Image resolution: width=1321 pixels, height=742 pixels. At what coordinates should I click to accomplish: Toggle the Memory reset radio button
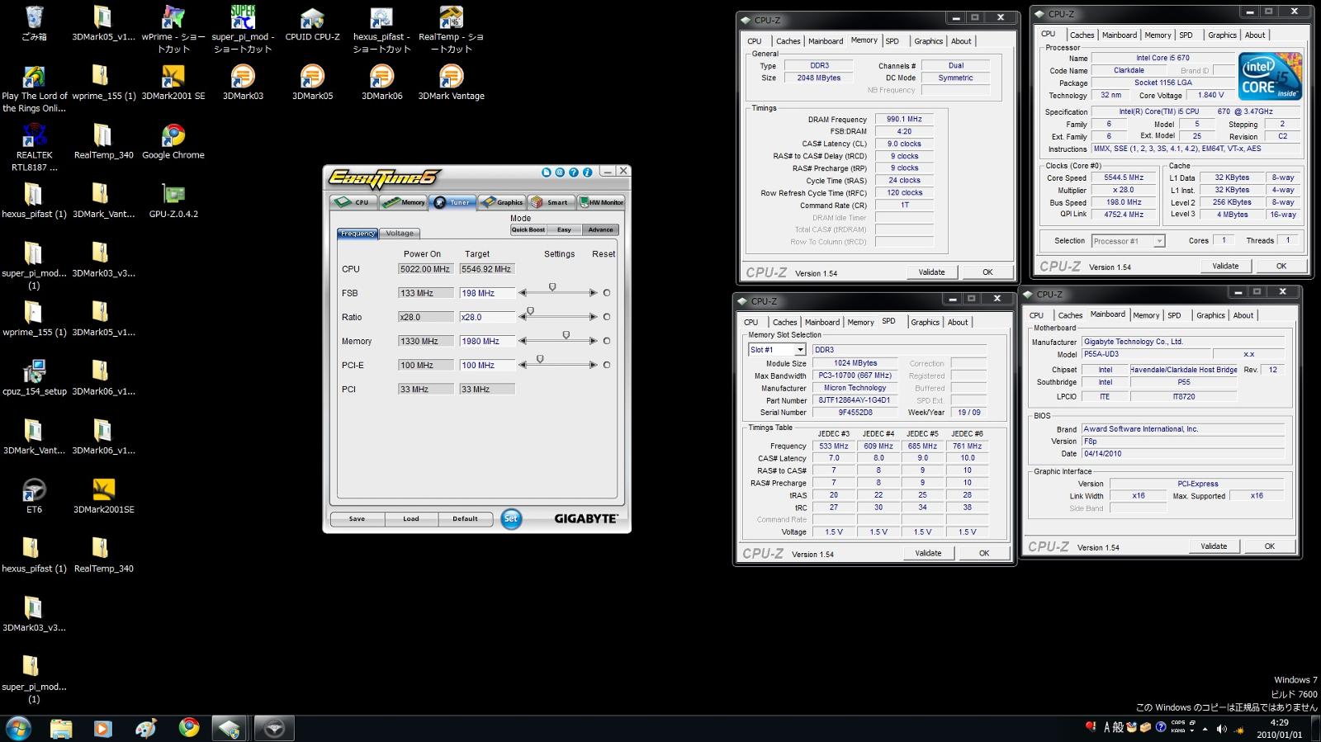click(607, 341)
